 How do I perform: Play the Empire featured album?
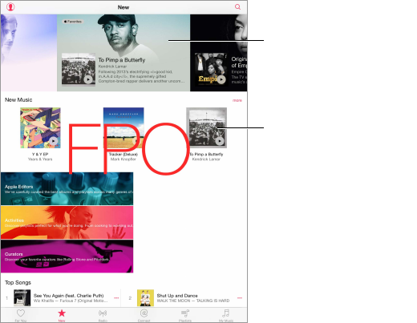(x=221, y=79)
